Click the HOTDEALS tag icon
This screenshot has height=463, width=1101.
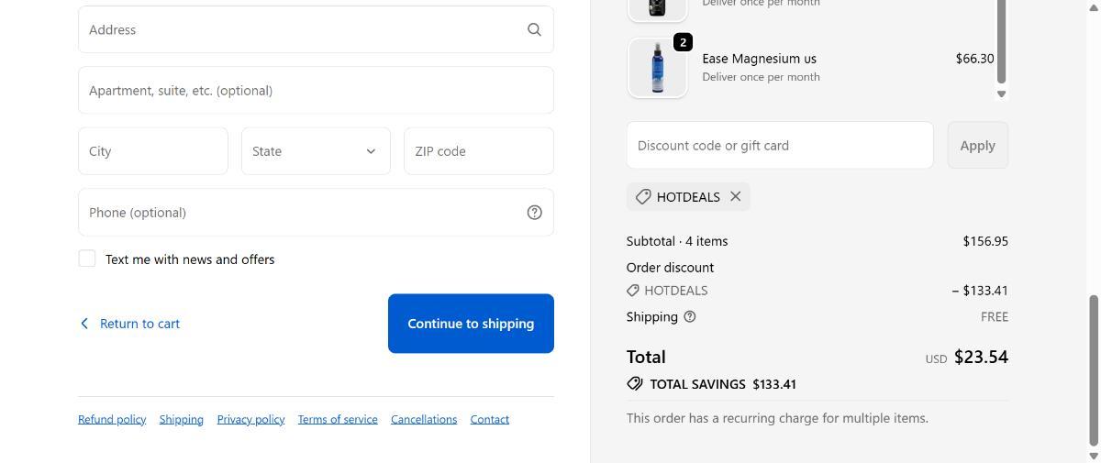pyautogui.click(x=643, y=197)
